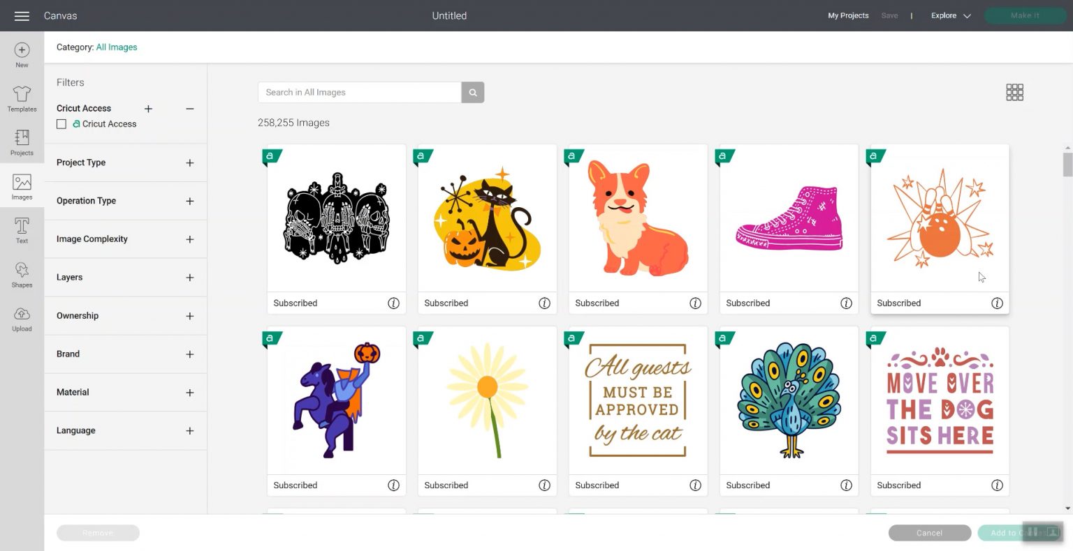Viewport: 1073px width, 551px height.
Task: Expand the Project Type filter
Action: tap(189, 163)
